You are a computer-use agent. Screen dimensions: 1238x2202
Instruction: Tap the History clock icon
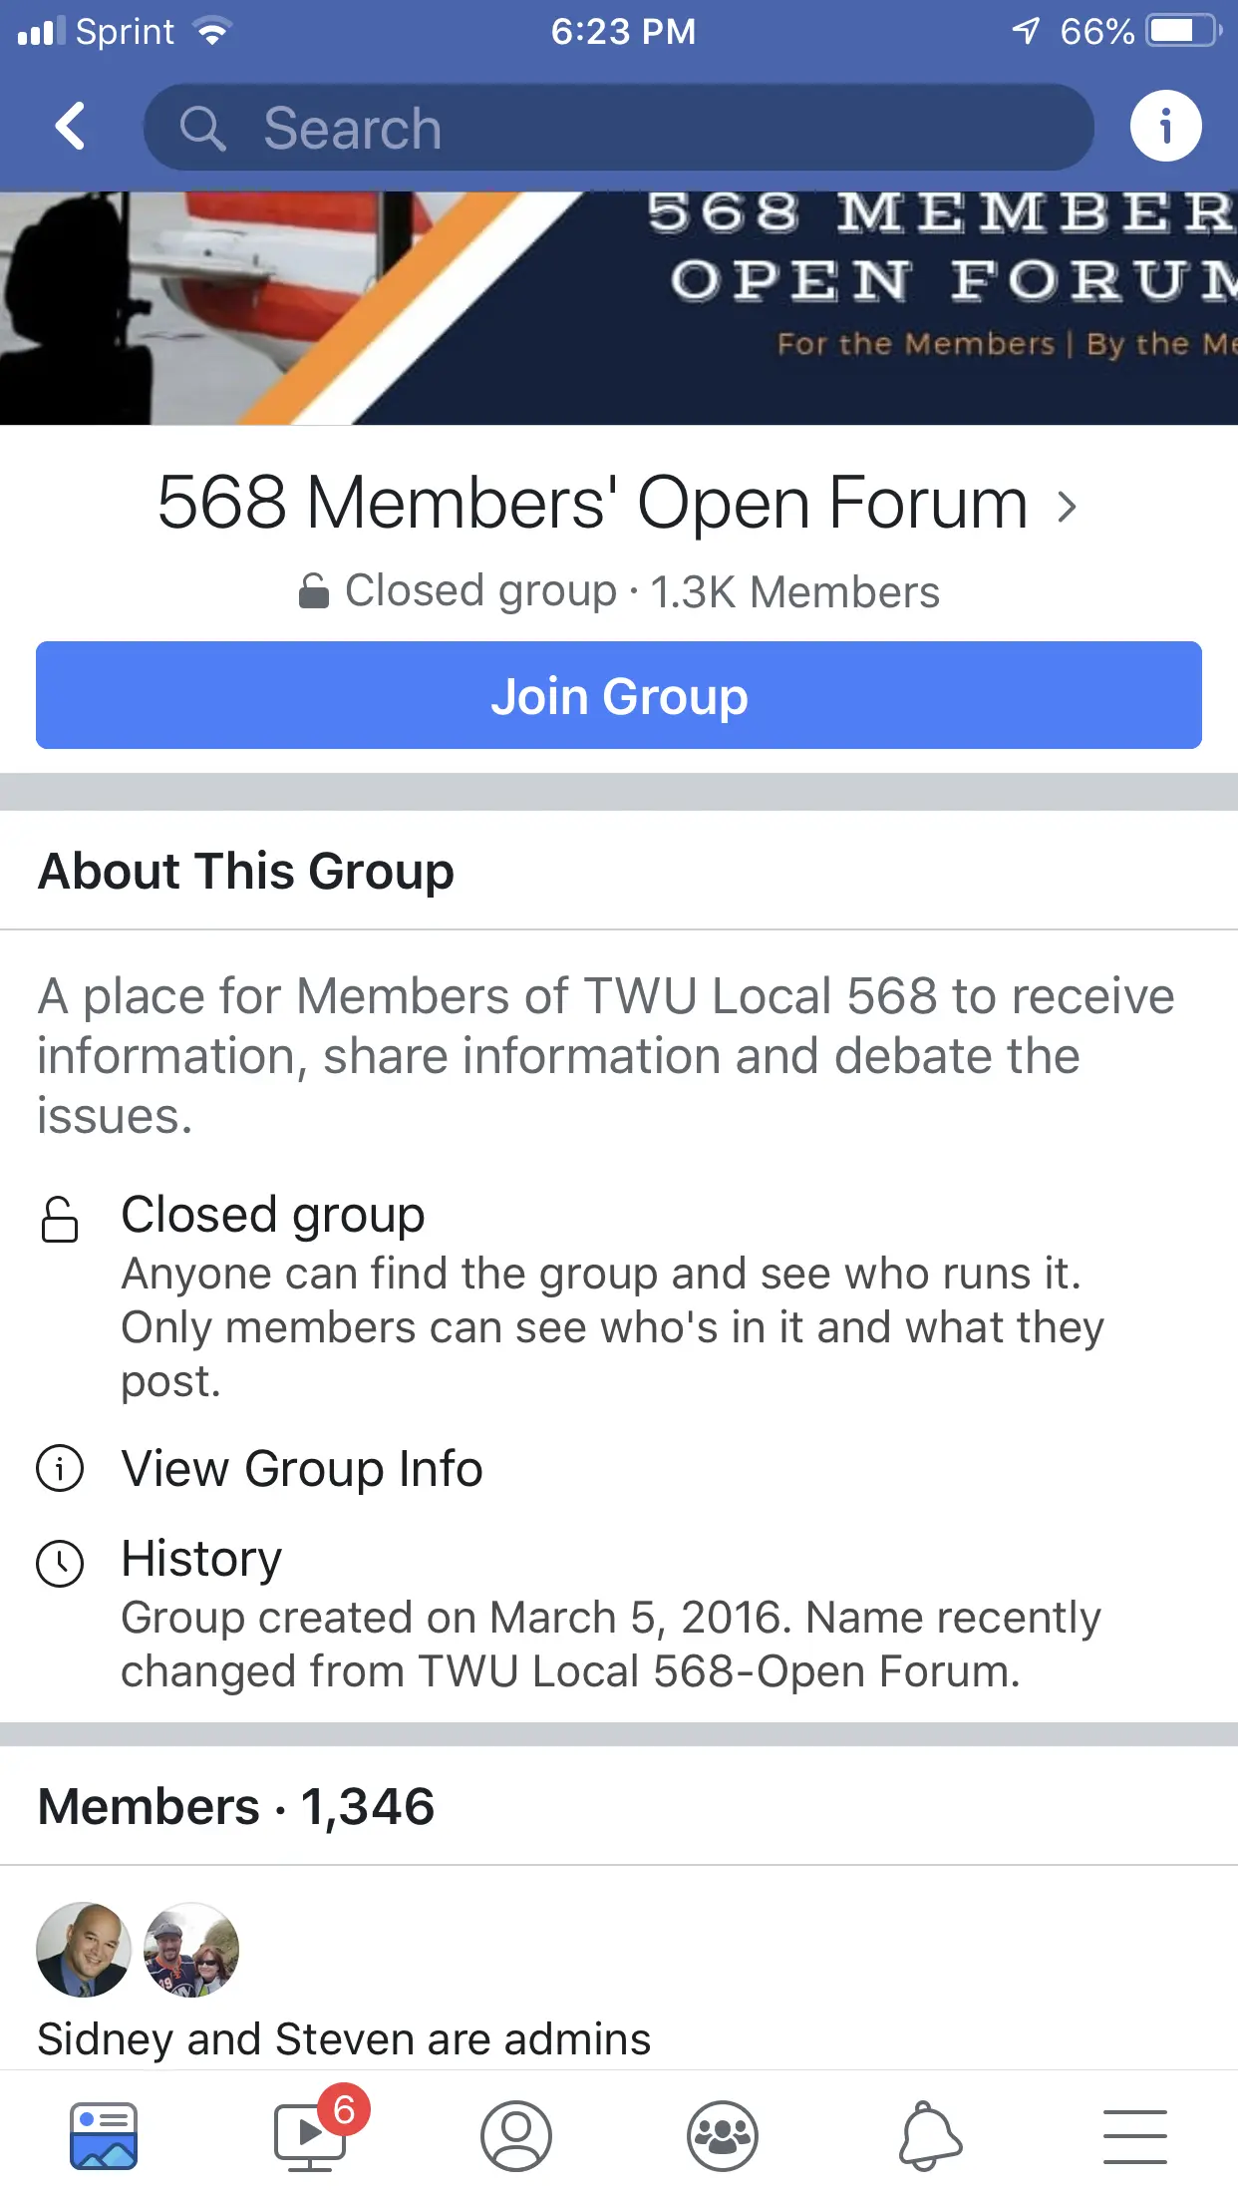coord(60,1563)
